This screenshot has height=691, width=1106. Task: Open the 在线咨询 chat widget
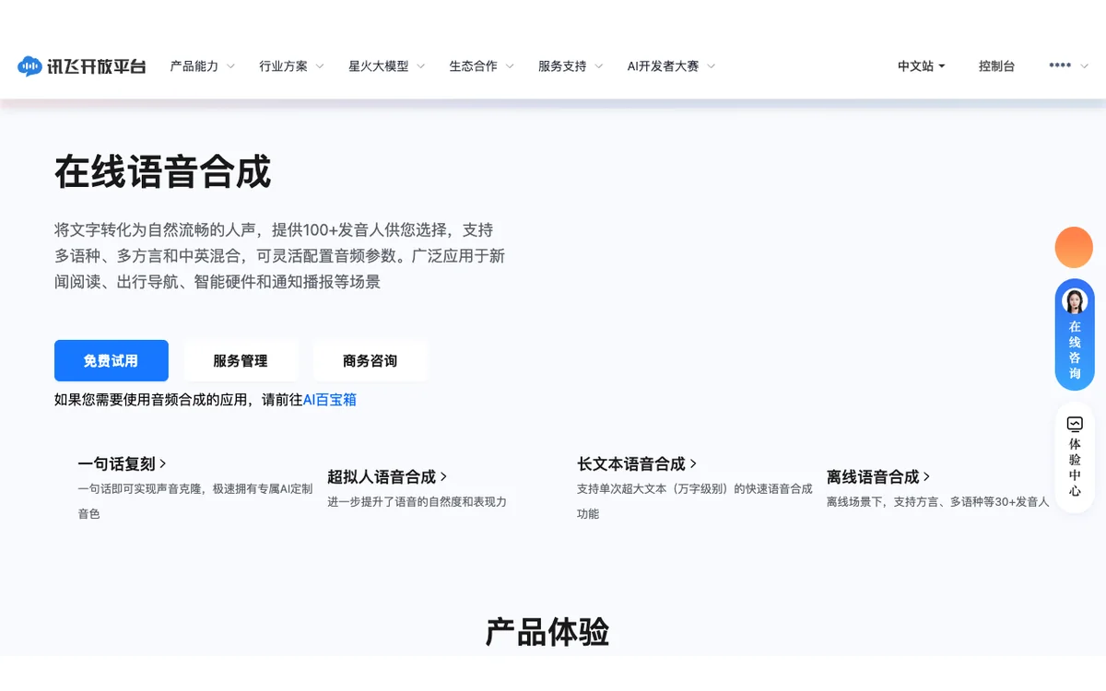[x=1075, y=334]
